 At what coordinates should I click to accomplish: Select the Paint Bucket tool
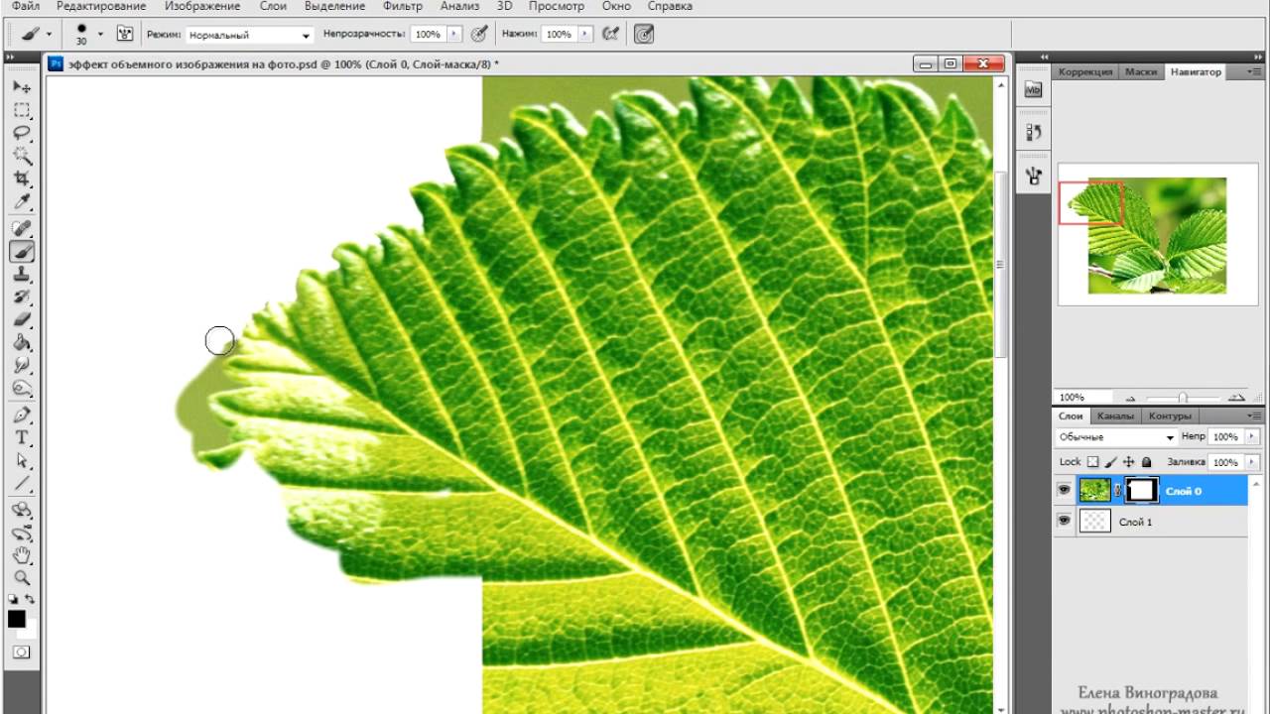[x=22, y=343]
